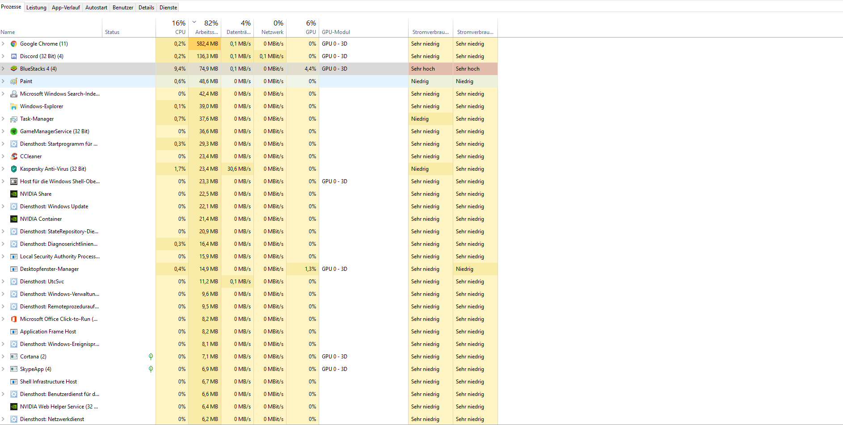Image resolution: width=843 pixels, height=425 pixels.
Task: Expand Diensthost: StateRepository row
Action: pos(3,231)
